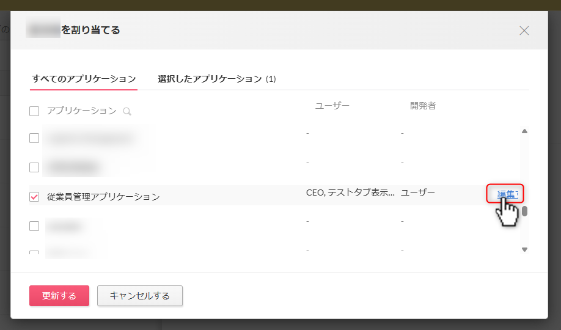Close the assignment dialog with the X icon
This screenshot has height=330, width=561.
(x=524, y=31)
